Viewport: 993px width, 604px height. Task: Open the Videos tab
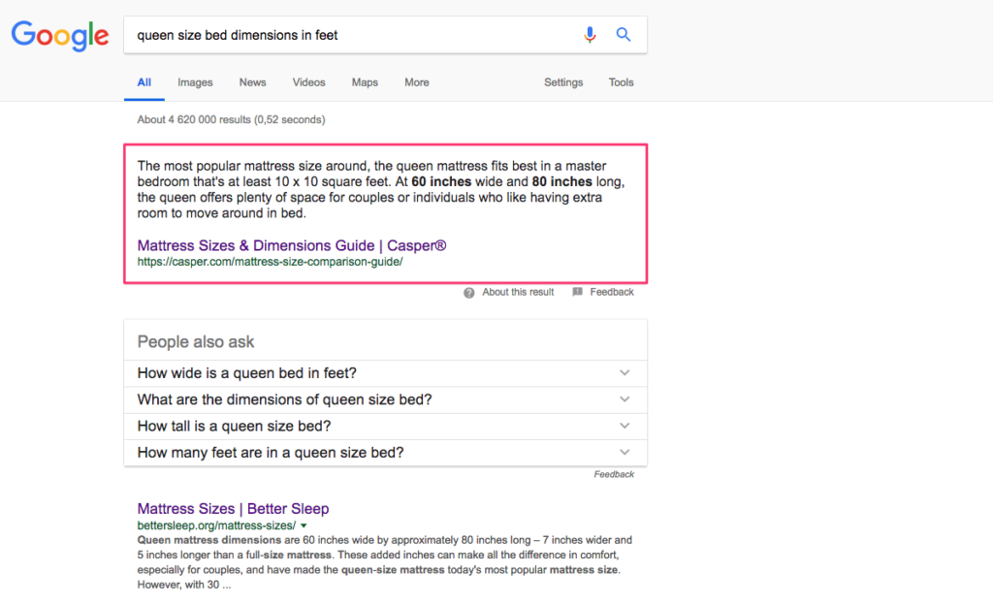pyautogui.click(x=309, y=82)
